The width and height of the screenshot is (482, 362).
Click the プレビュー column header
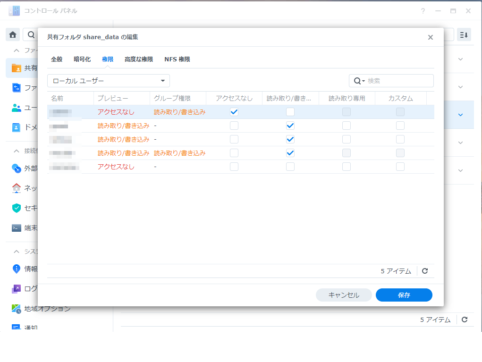122,98
